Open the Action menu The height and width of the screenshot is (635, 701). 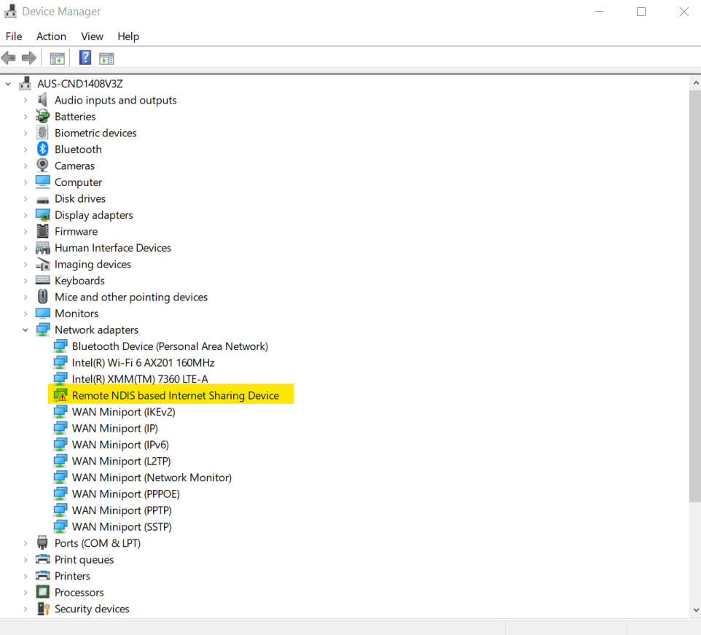click(52, 36)
